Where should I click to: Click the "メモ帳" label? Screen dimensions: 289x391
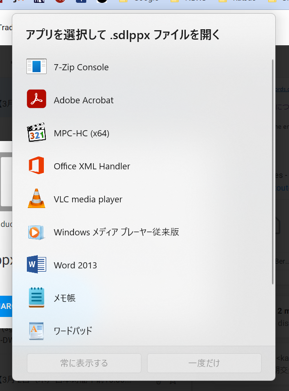[x=65, y=298]
